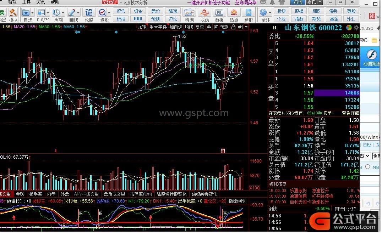Click the 财 financial marker on the chart

(223, 150)
